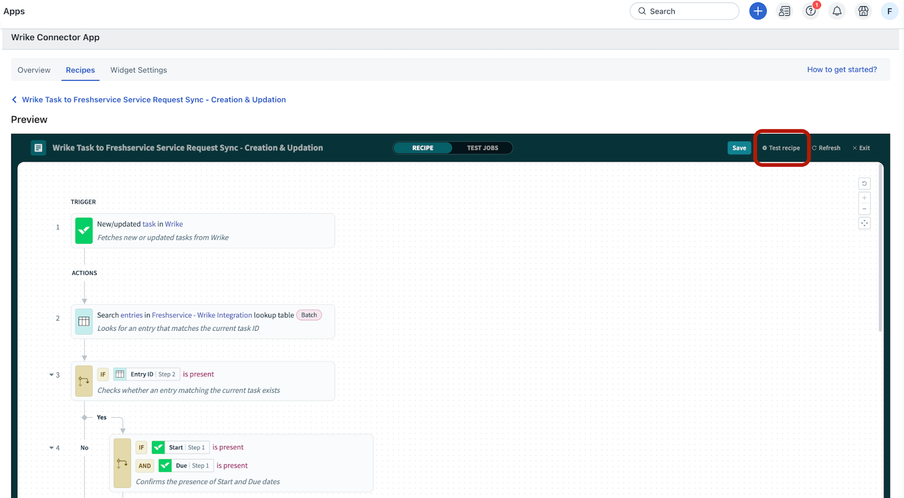This screenshot has width=904, height=498.
Task: Open the marketplace store icon
Action: coord(863,11)
